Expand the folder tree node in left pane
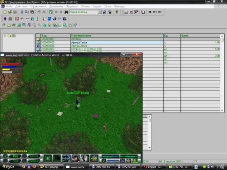227x170 pixels. tap(5, 36)
